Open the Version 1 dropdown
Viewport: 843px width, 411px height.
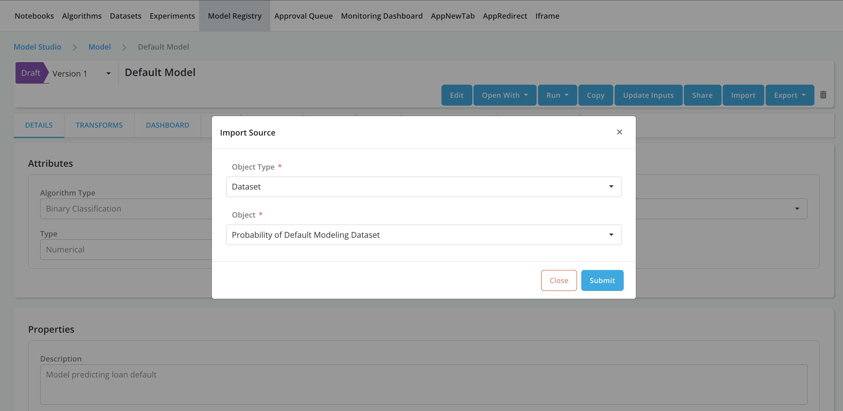[82, 74]
